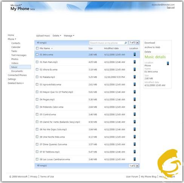Click phone icon for 06 No Me Dejes Solo.mp3

(x=135, y=129)
